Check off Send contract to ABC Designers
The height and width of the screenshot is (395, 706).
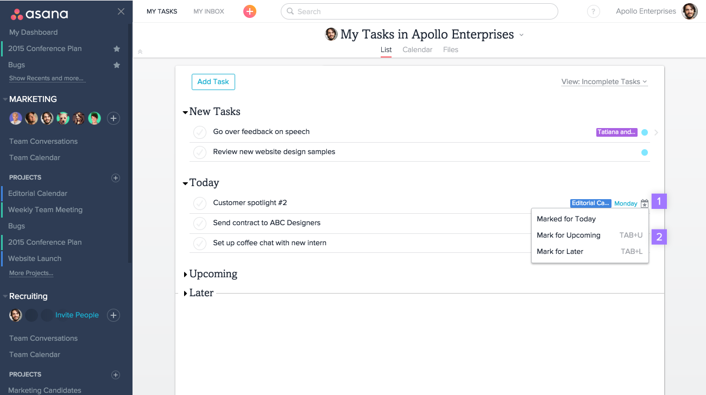(200, 223)
